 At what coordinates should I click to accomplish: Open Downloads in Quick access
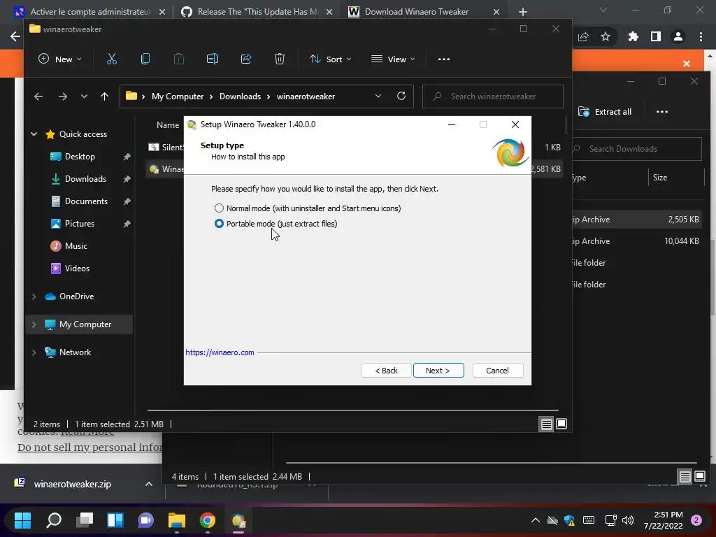click(x=85, y=179)
